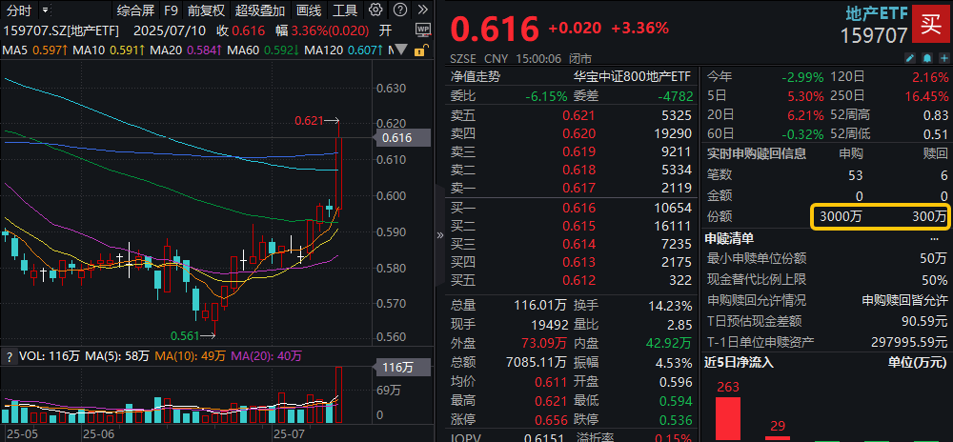Click the bell alert icon
The width and height of the screenshot is (953, 442).
pyautogui.click(x=926, y=58)
